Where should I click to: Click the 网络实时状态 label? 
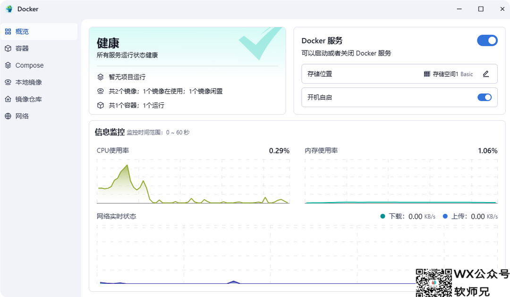[x=117, y=216]
